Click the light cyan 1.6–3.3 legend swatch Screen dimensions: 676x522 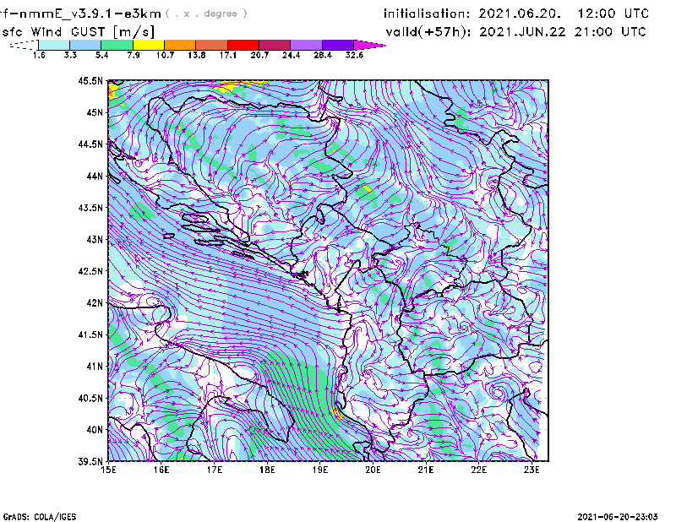click(54, 45)
